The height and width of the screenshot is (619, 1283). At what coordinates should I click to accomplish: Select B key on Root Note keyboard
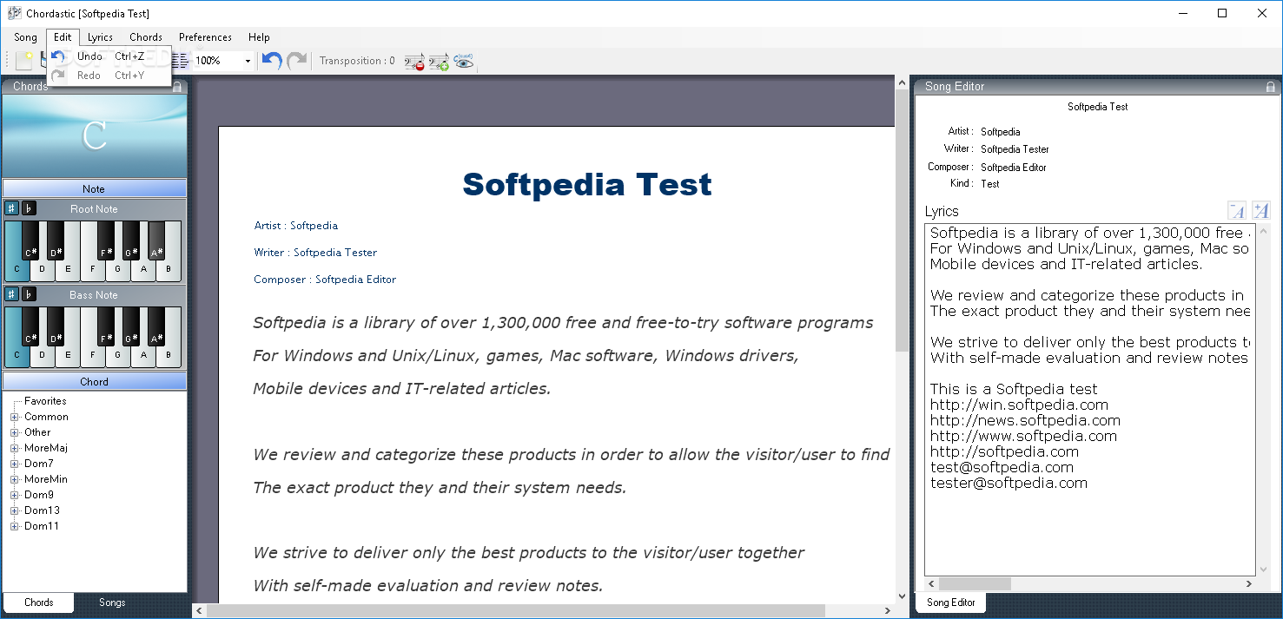point(169,270)
